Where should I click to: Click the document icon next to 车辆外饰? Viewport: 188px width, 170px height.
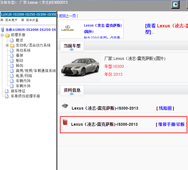pyautogui.click(x=12, y=86)
